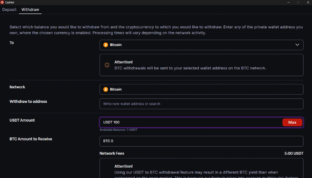Screen dimensions: 312x178
Task: Click into the USDT Amount input
Action: 190,122
